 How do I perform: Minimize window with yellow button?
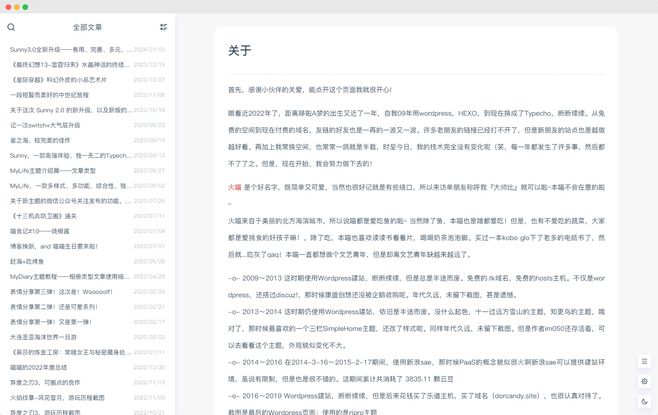pos(17,7)
